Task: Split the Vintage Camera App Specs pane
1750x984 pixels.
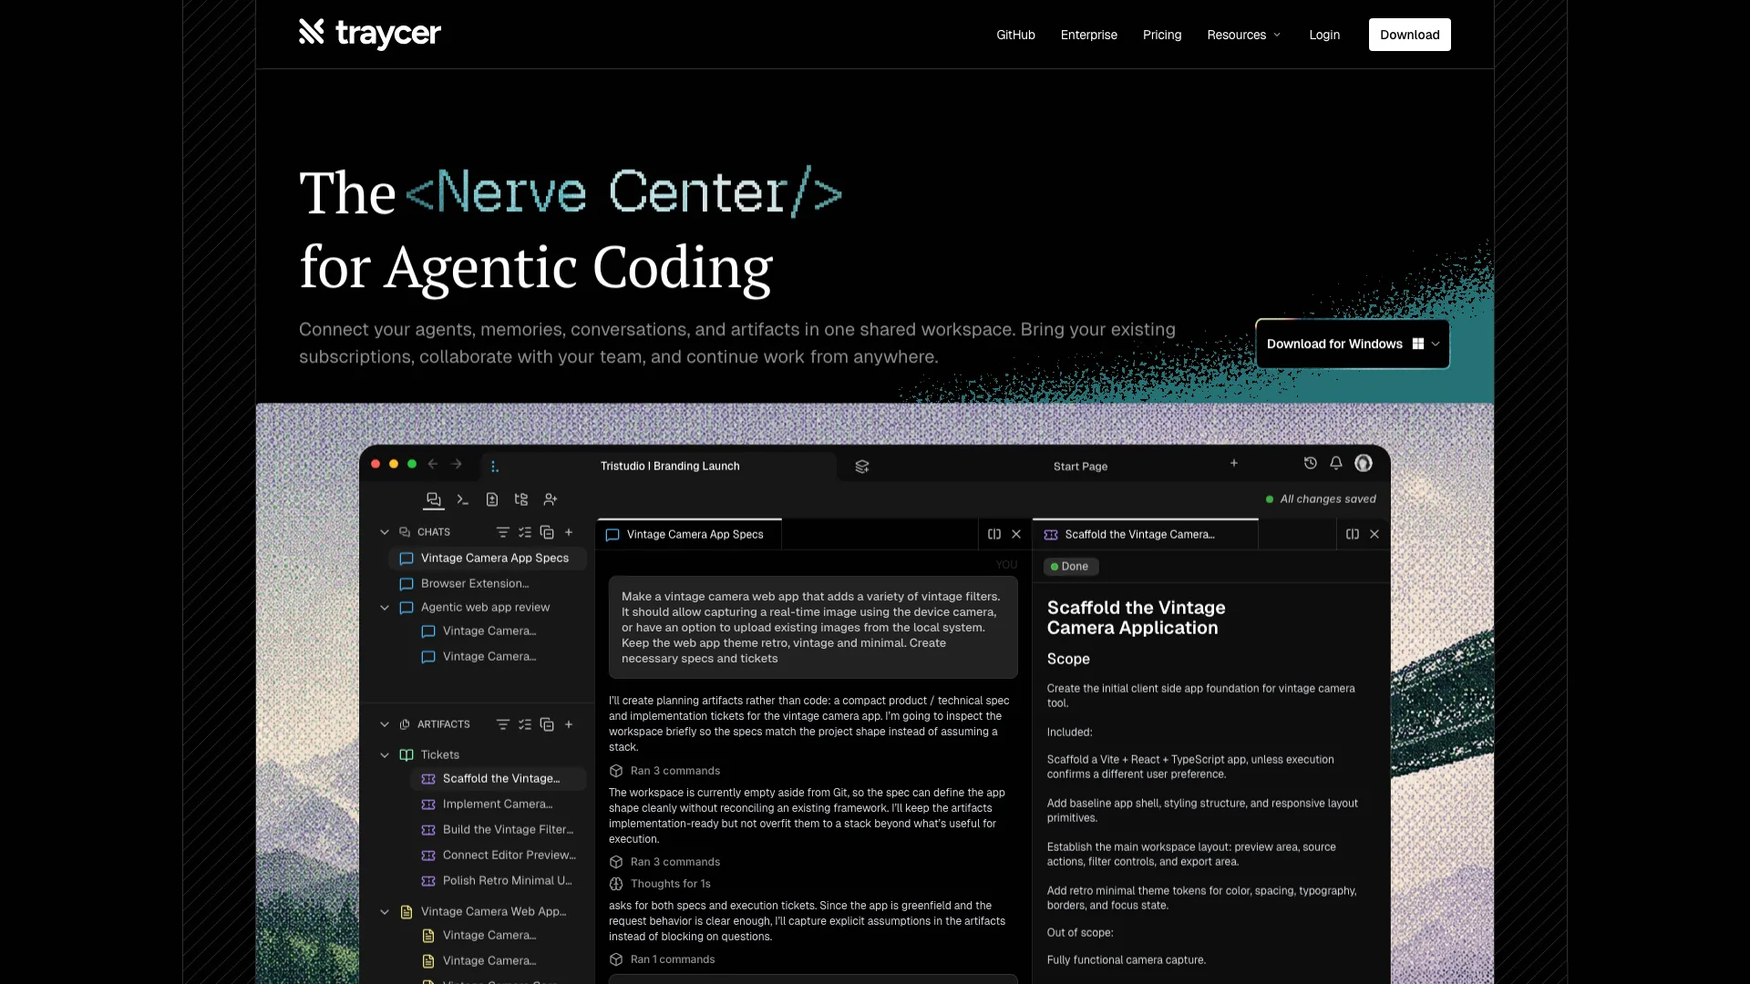Action: pos(994,534)
